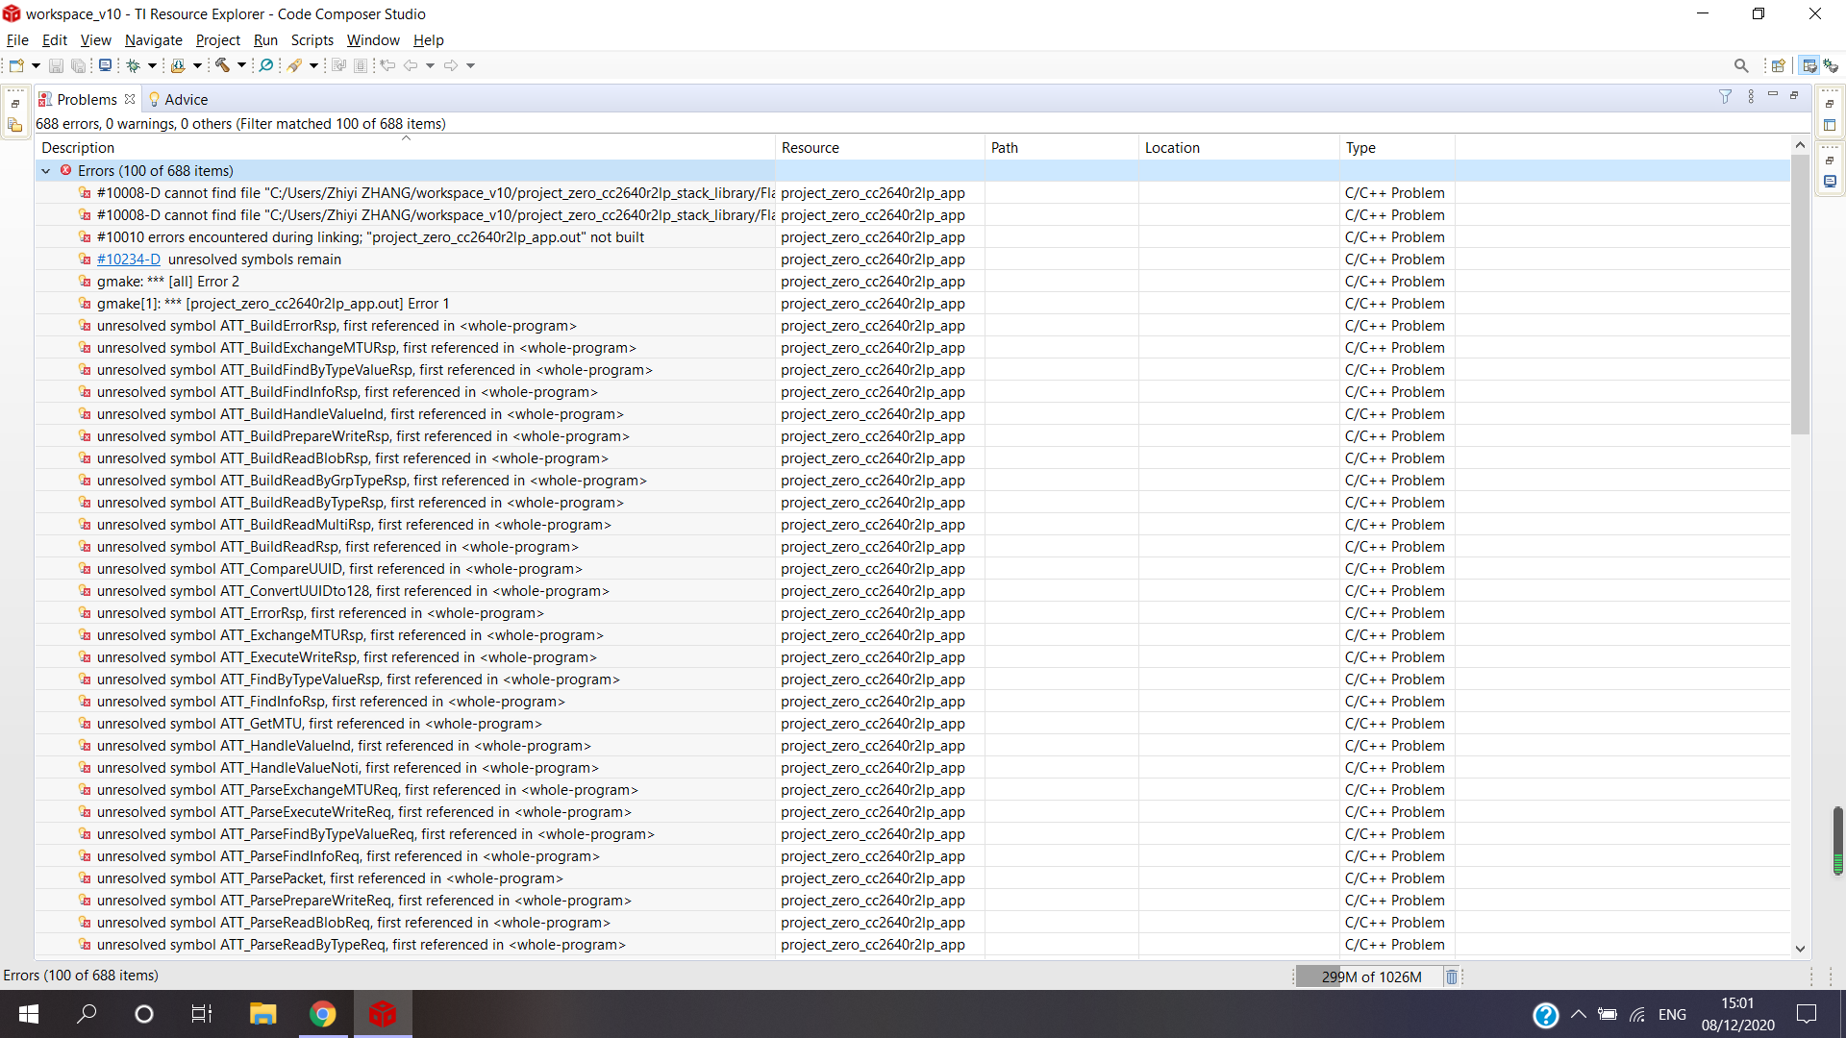The height and width of the screenshot is (1038, 1846).
Task: Open the toolbar search magnifier on the right
Action: 1741,65
